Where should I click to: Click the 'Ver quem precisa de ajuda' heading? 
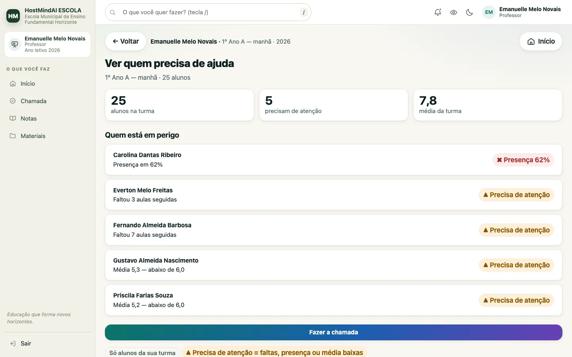pos(170,63)
